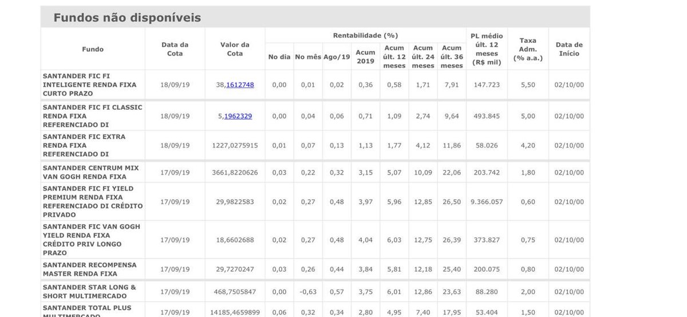Screen dimensions: 687x317
Task: Click the Rentabilidade (%) header
Action: [365, 35]
